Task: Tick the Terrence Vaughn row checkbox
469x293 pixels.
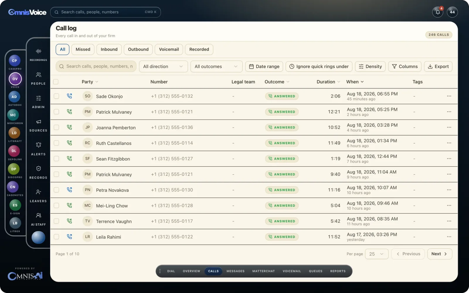Action: 56,221
